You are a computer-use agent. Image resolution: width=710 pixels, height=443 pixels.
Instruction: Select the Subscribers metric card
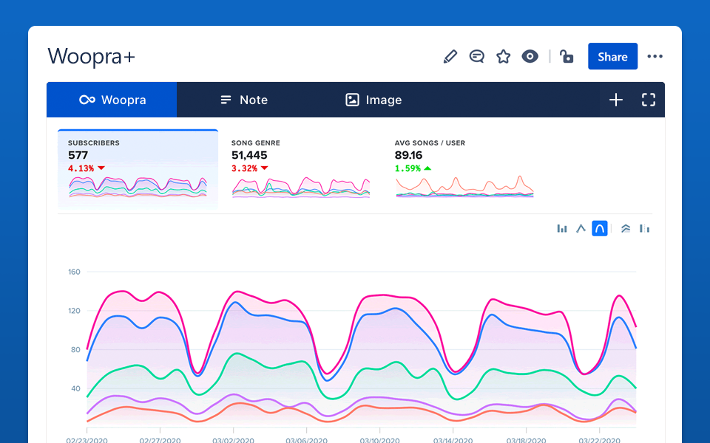point(138,168)
